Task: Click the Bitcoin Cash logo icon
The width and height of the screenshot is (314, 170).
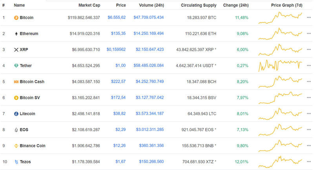Action: pos(16,82)
